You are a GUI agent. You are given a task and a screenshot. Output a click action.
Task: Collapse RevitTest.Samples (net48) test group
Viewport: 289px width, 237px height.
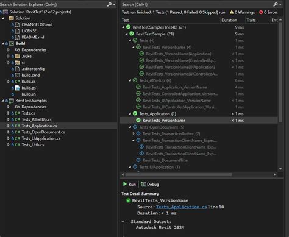[123, 27]
